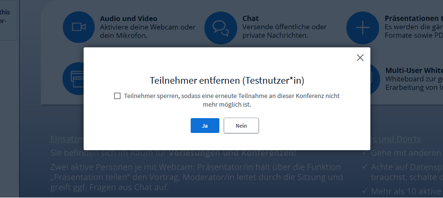Select the 'Audio und Video' heading
This screenshot has height=198, width=443.
(128, 19)
